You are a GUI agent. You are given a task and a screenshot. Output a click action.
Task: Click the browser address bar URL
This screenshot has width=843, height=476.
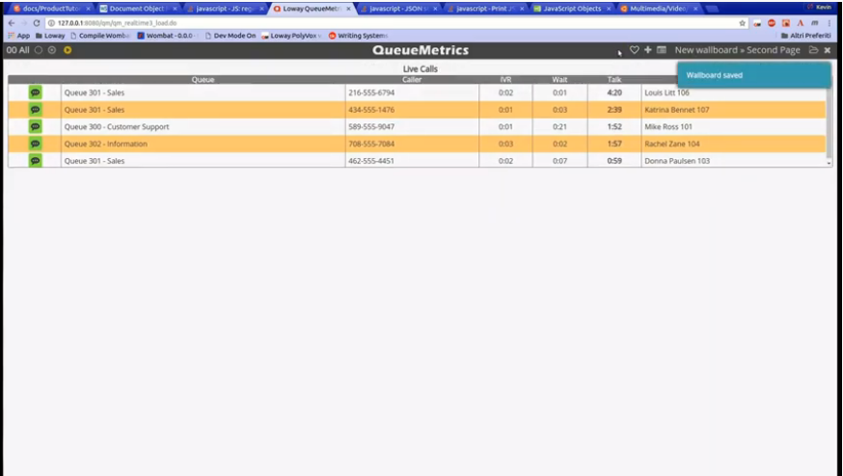point(118,23)
